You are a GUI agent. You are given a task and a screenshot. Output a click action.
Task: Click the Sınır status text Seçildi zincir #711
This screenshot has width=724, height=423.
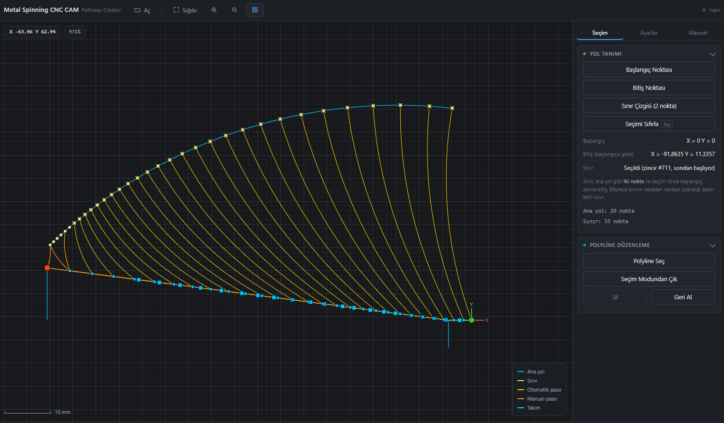click(669, 168)
